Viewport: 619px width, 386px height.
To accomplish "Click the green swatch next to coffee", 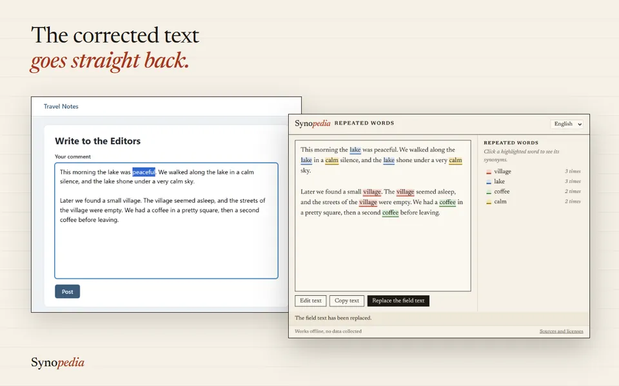I will 489,192.
